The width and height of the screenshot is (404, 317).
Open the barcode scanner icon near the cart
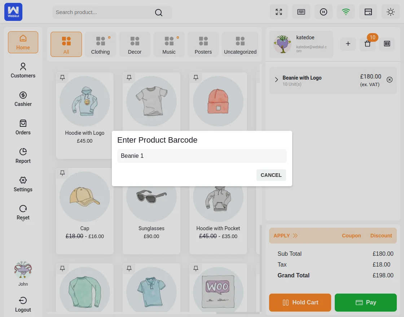(387, 44)
